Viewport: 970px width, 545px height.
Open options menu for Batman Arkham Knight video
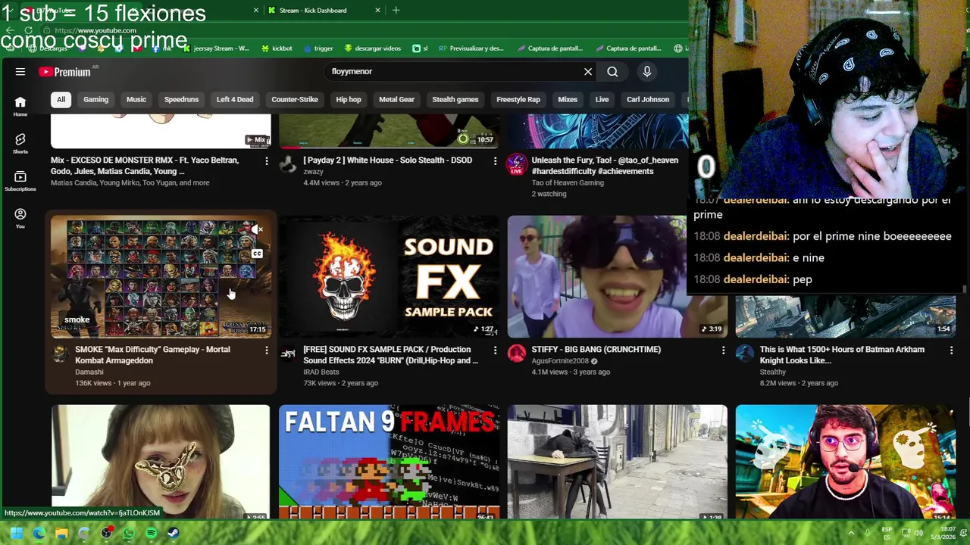click(x=951, y=350)
